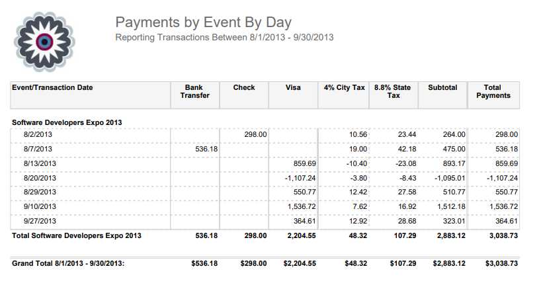The image size is (539, 285).
Task: Select the 8/2/2013 transaction date row
Action: pyautogui.click(x=38, y=134)
